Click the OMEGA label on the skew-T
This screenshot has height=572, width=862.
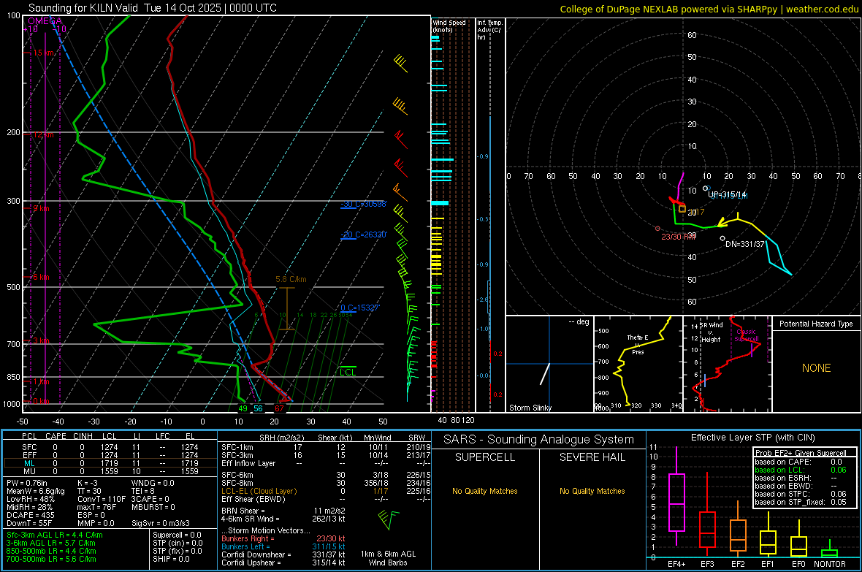click(45, 21)
